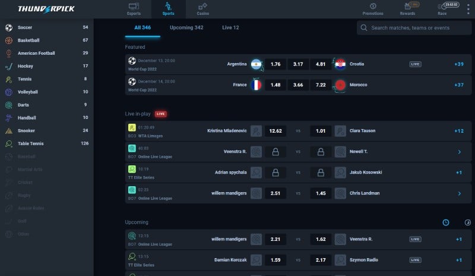Expand +12 markets for Mladenovic match
The width and height of the screenshot is (475, 276).
(x=459, y=131)
